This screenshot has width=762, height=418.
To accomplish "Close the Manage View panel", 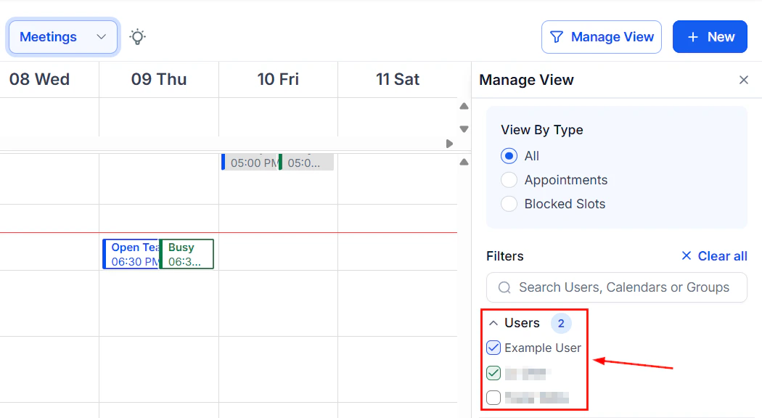I will [744, 80].
